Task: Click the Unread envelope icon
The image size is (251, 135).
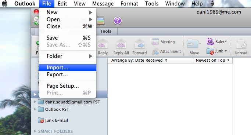Action: point(241,44)
